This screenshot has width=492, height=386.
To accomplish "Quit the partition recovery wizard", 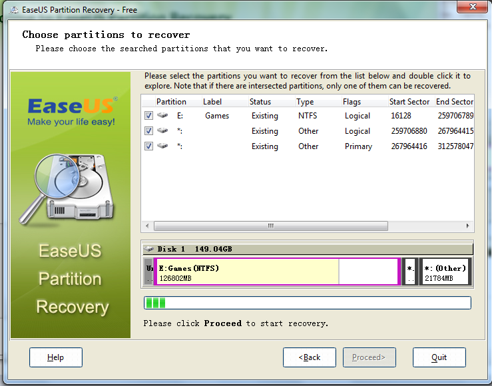I will [439, 357].
